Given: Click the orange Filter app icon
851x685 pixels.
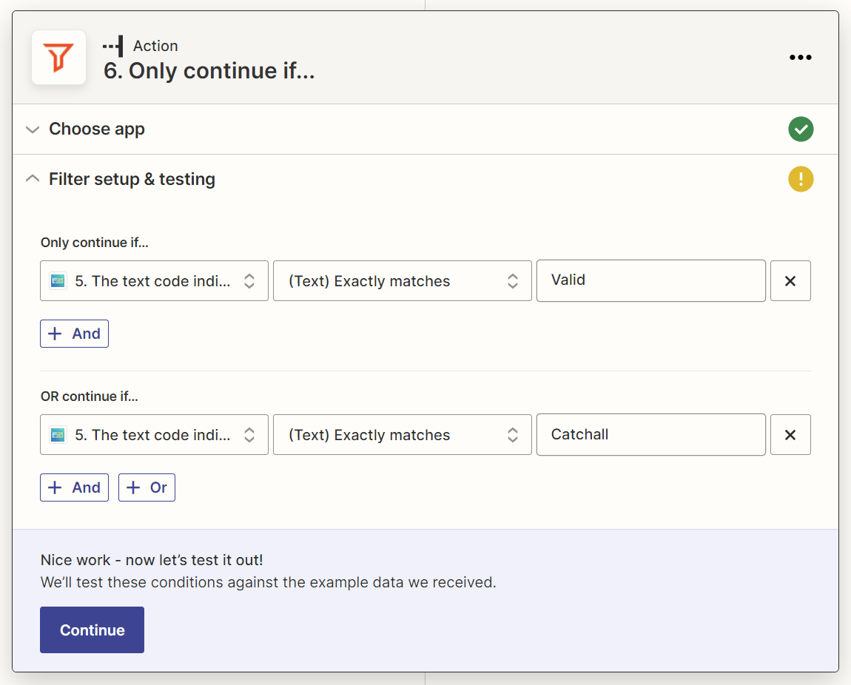Looking at the screenshot, I should click(x=58, y=57).
